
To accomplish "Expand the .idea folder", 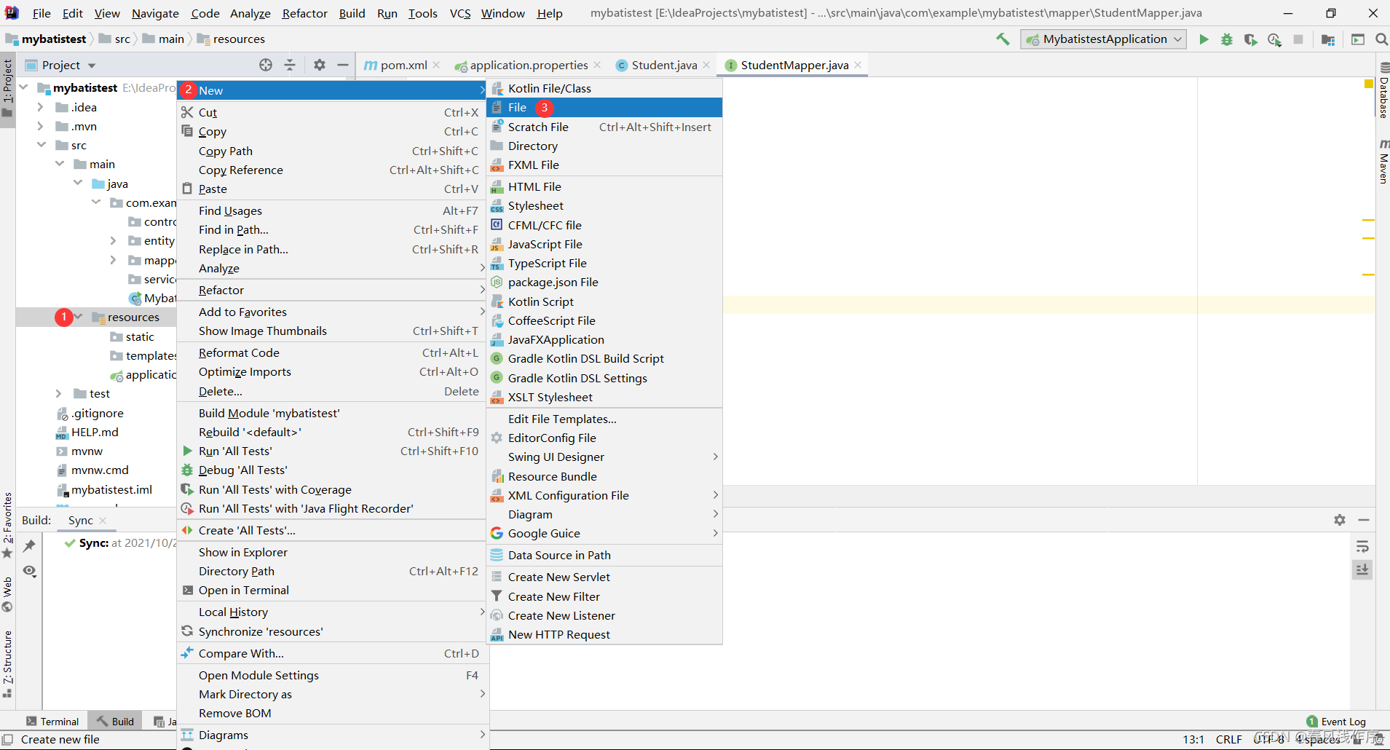I will pyautogui.click(x=40, y=107).
